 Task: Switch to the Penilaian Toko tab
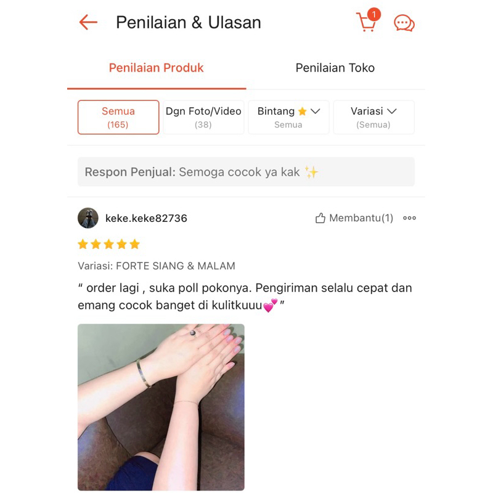point(335,68)
